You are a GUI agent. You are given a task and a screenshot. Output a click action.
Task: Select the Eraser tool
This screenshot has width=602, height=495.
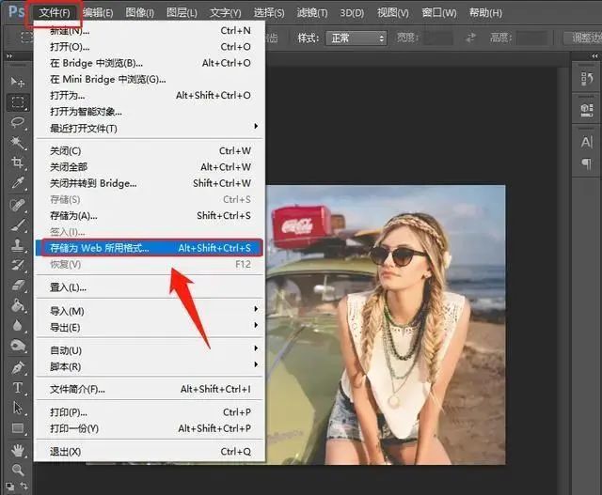pos(18,286)
